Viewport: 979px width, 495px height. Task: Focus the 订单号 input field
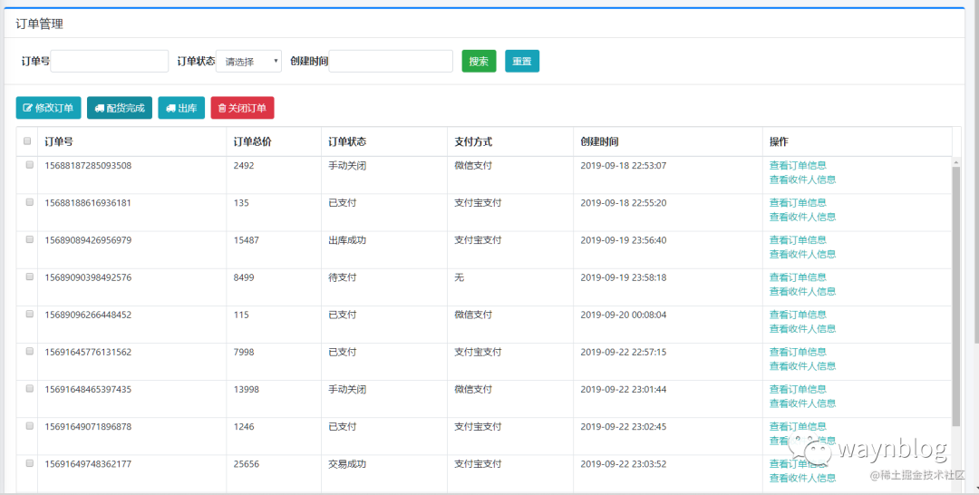[x=110, y=61]
